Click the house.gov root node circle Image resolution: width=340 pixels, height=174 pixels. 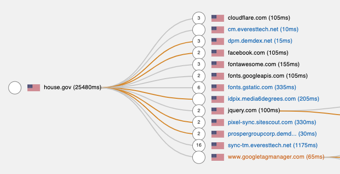pyautogui.click(x=15, y=88)
